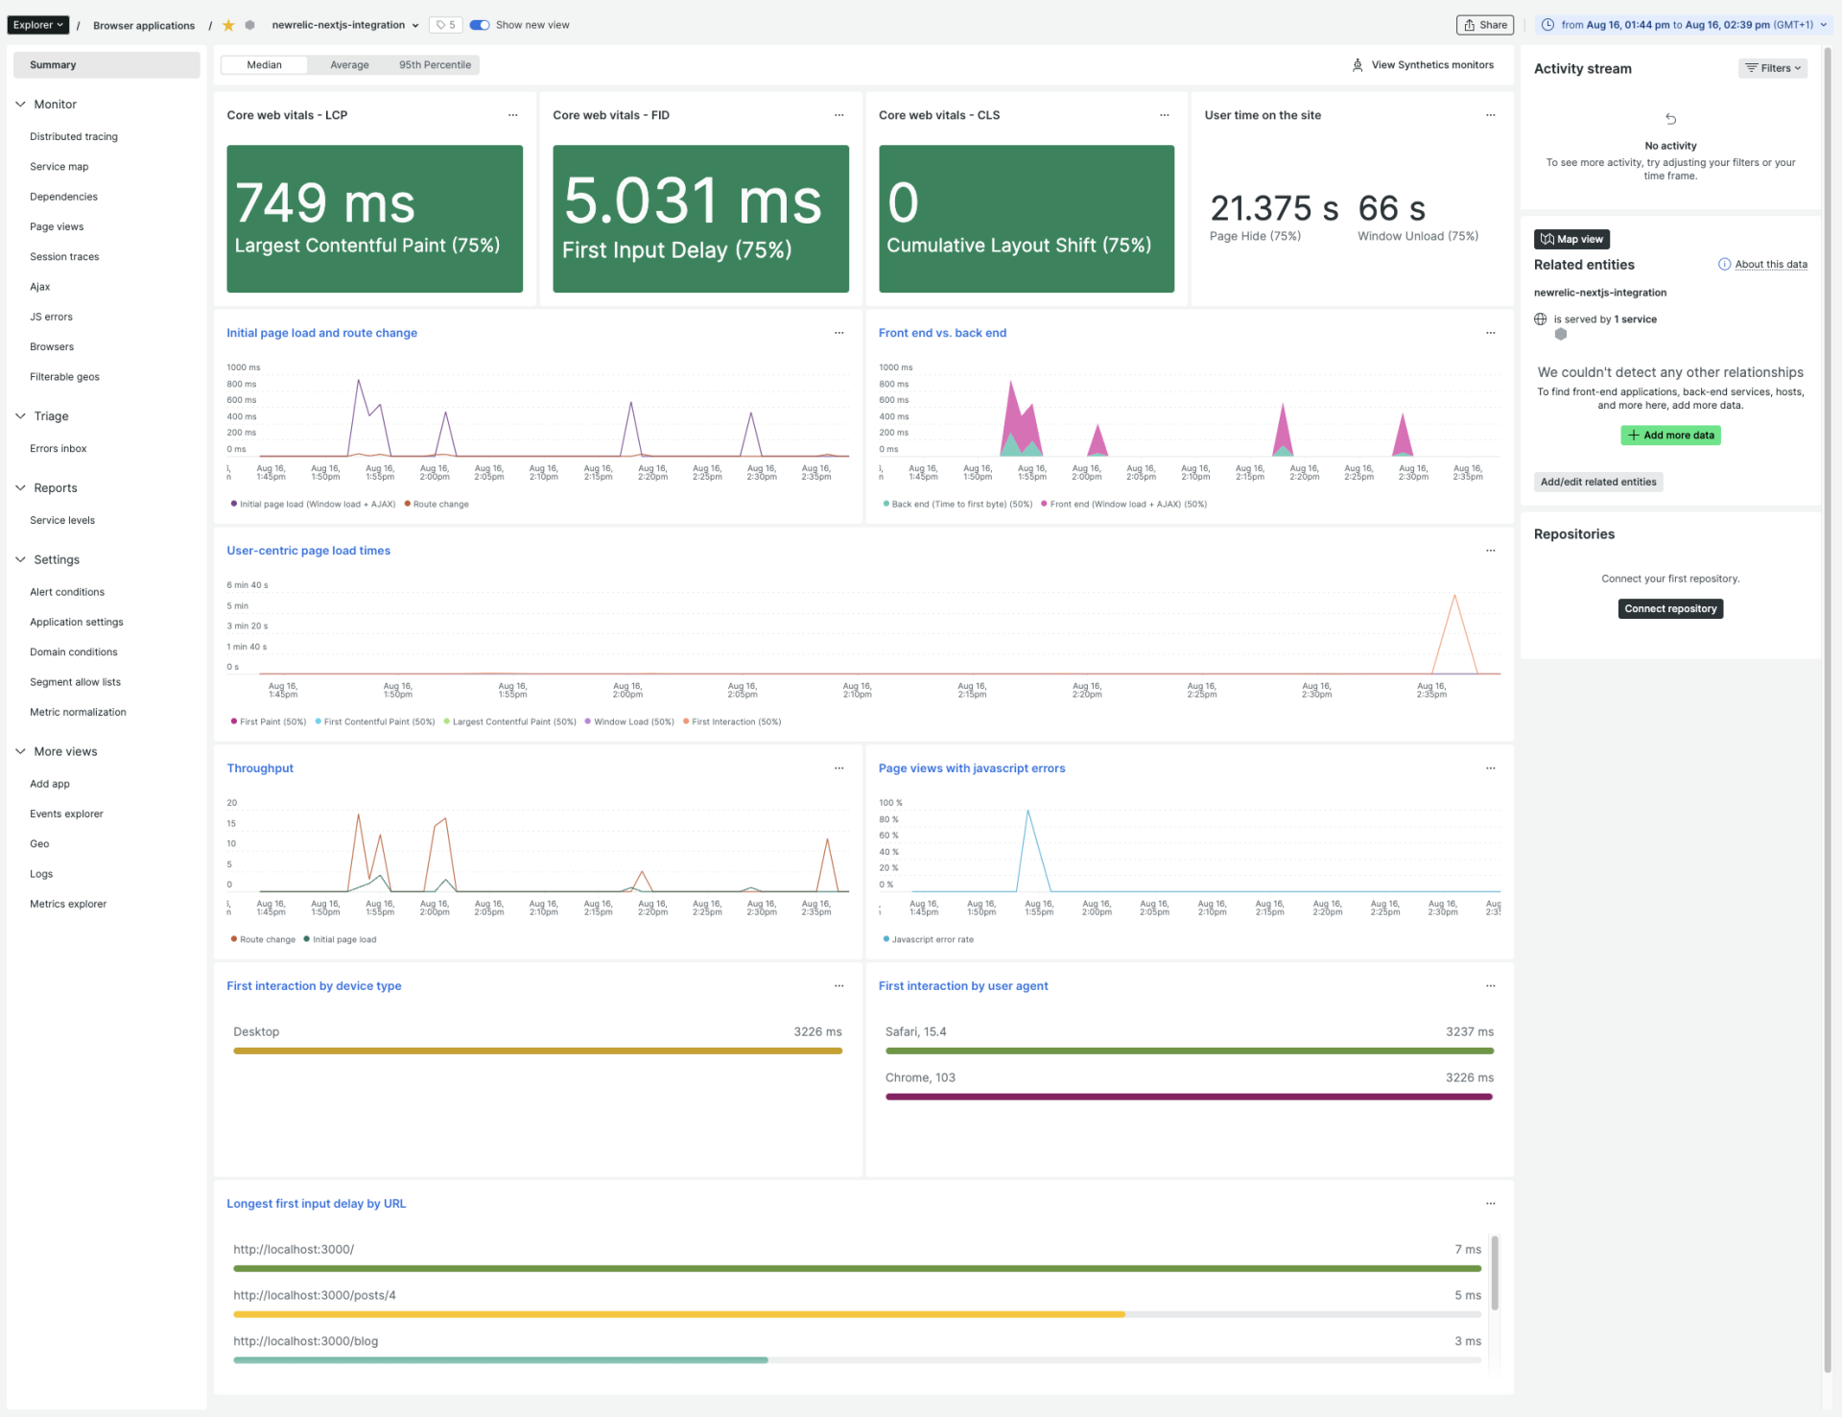Screen dimensions: 1842x1417
Task: Switch to the Average tab
Action: tap(348, 64)
